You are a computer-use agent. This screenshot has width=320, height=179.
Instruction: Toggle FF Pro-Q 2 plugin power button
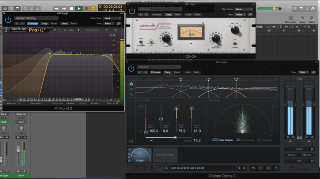pyautogui.click(x=8, y=20)
